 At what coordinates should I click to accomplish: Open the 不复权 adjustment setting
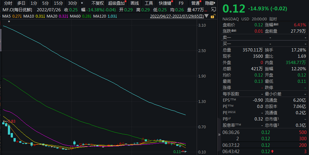click(97, 3)
